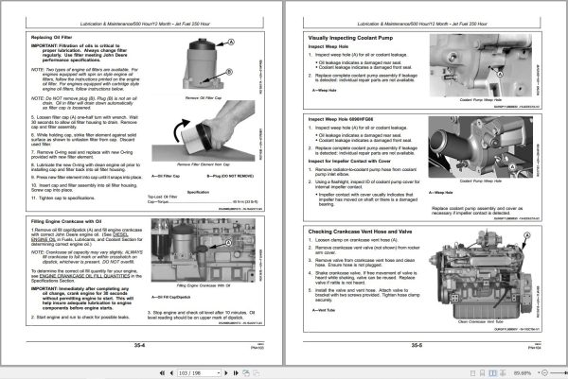
Task: Click the Remove Filter Element from Cap image
Action: [204, 131]
